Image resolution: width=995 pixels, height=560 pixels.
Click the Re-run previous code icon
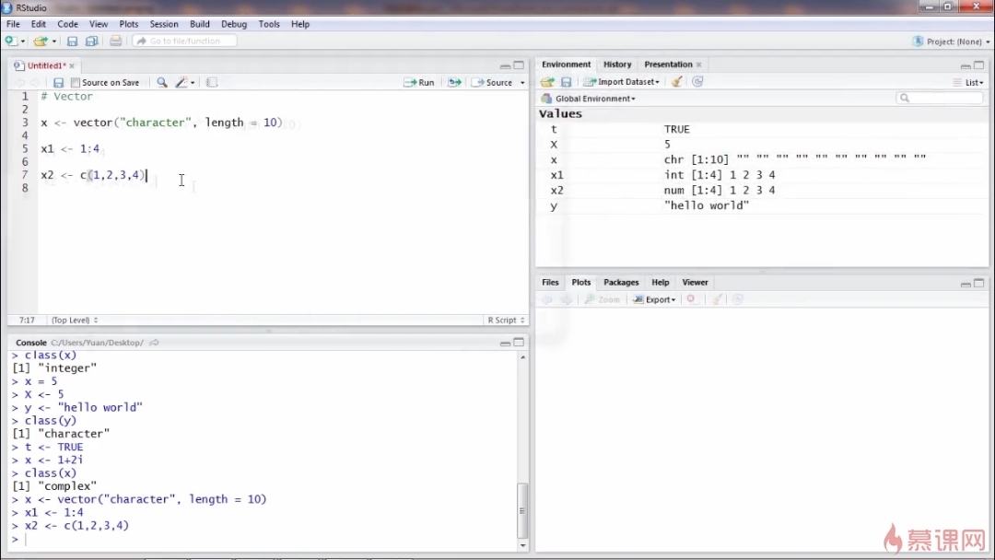(454, 82)
